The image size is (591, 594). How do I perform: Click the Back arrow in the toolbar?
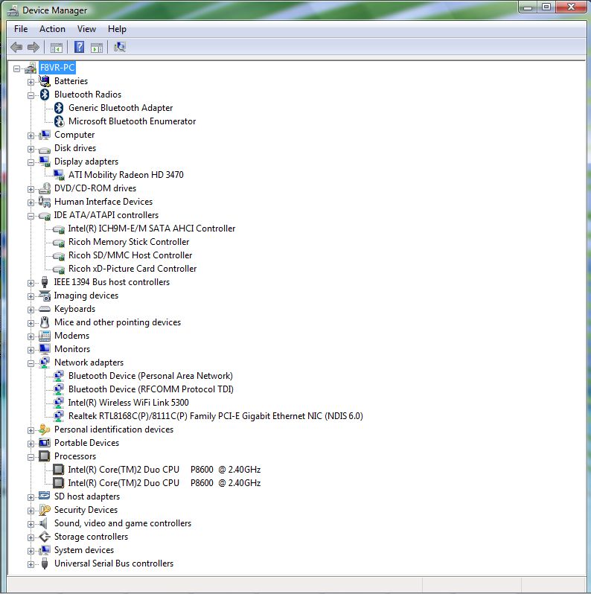16,47
